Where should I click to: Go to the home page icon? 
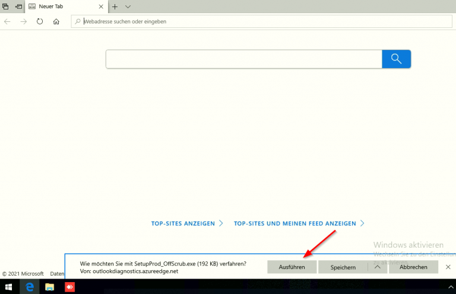pos(56,21)
